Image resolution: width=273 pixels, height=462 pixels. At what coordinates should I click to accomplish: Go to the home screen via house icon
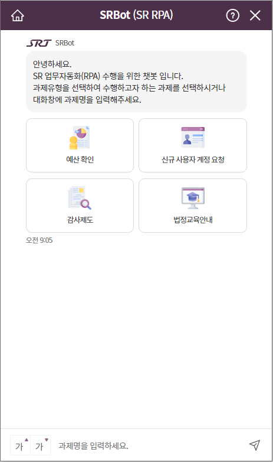pos(17,15)
